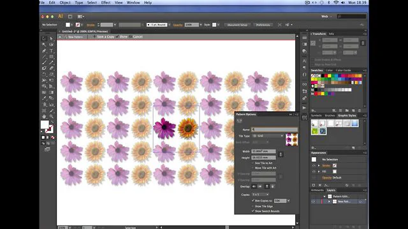Switch to the Color Guide tab

click(x=343, y=71)
